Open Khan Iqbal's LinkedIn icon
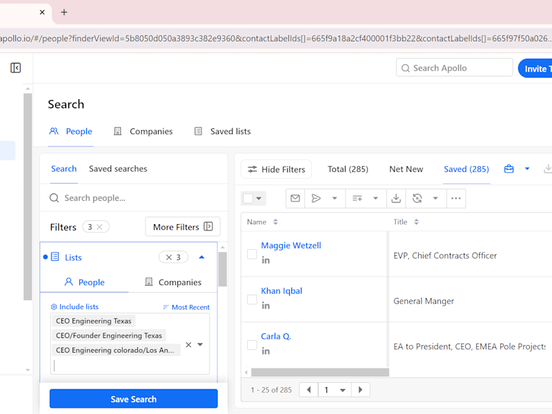 click(266, 306)
